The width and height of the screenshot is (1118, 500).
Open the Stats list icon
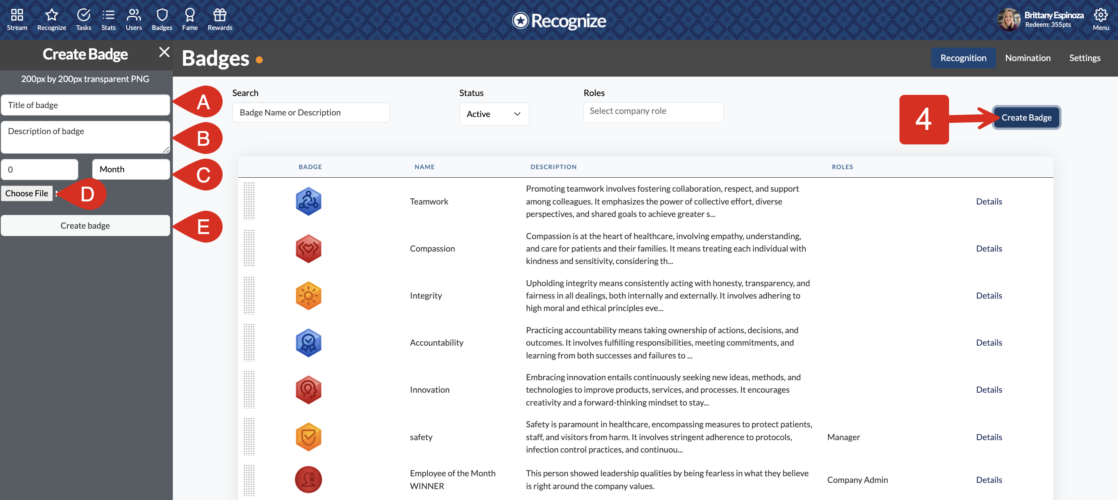click(108, 15)
